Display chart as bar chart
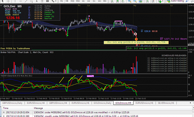Viewport: 194px width, 117px height. point(112,1)
